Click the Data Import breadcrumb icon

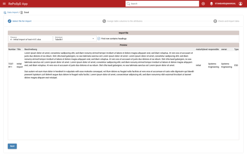click(x=5, y=12)
